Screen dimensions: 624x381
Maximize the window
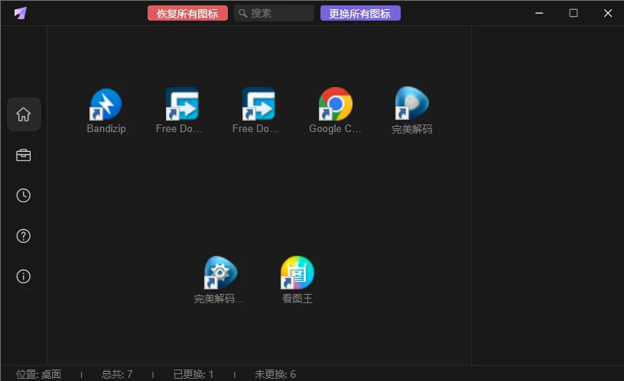(574, 13)
